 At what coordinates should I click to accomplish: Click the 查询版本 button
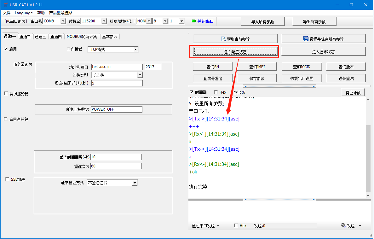[x=346, y=67]
